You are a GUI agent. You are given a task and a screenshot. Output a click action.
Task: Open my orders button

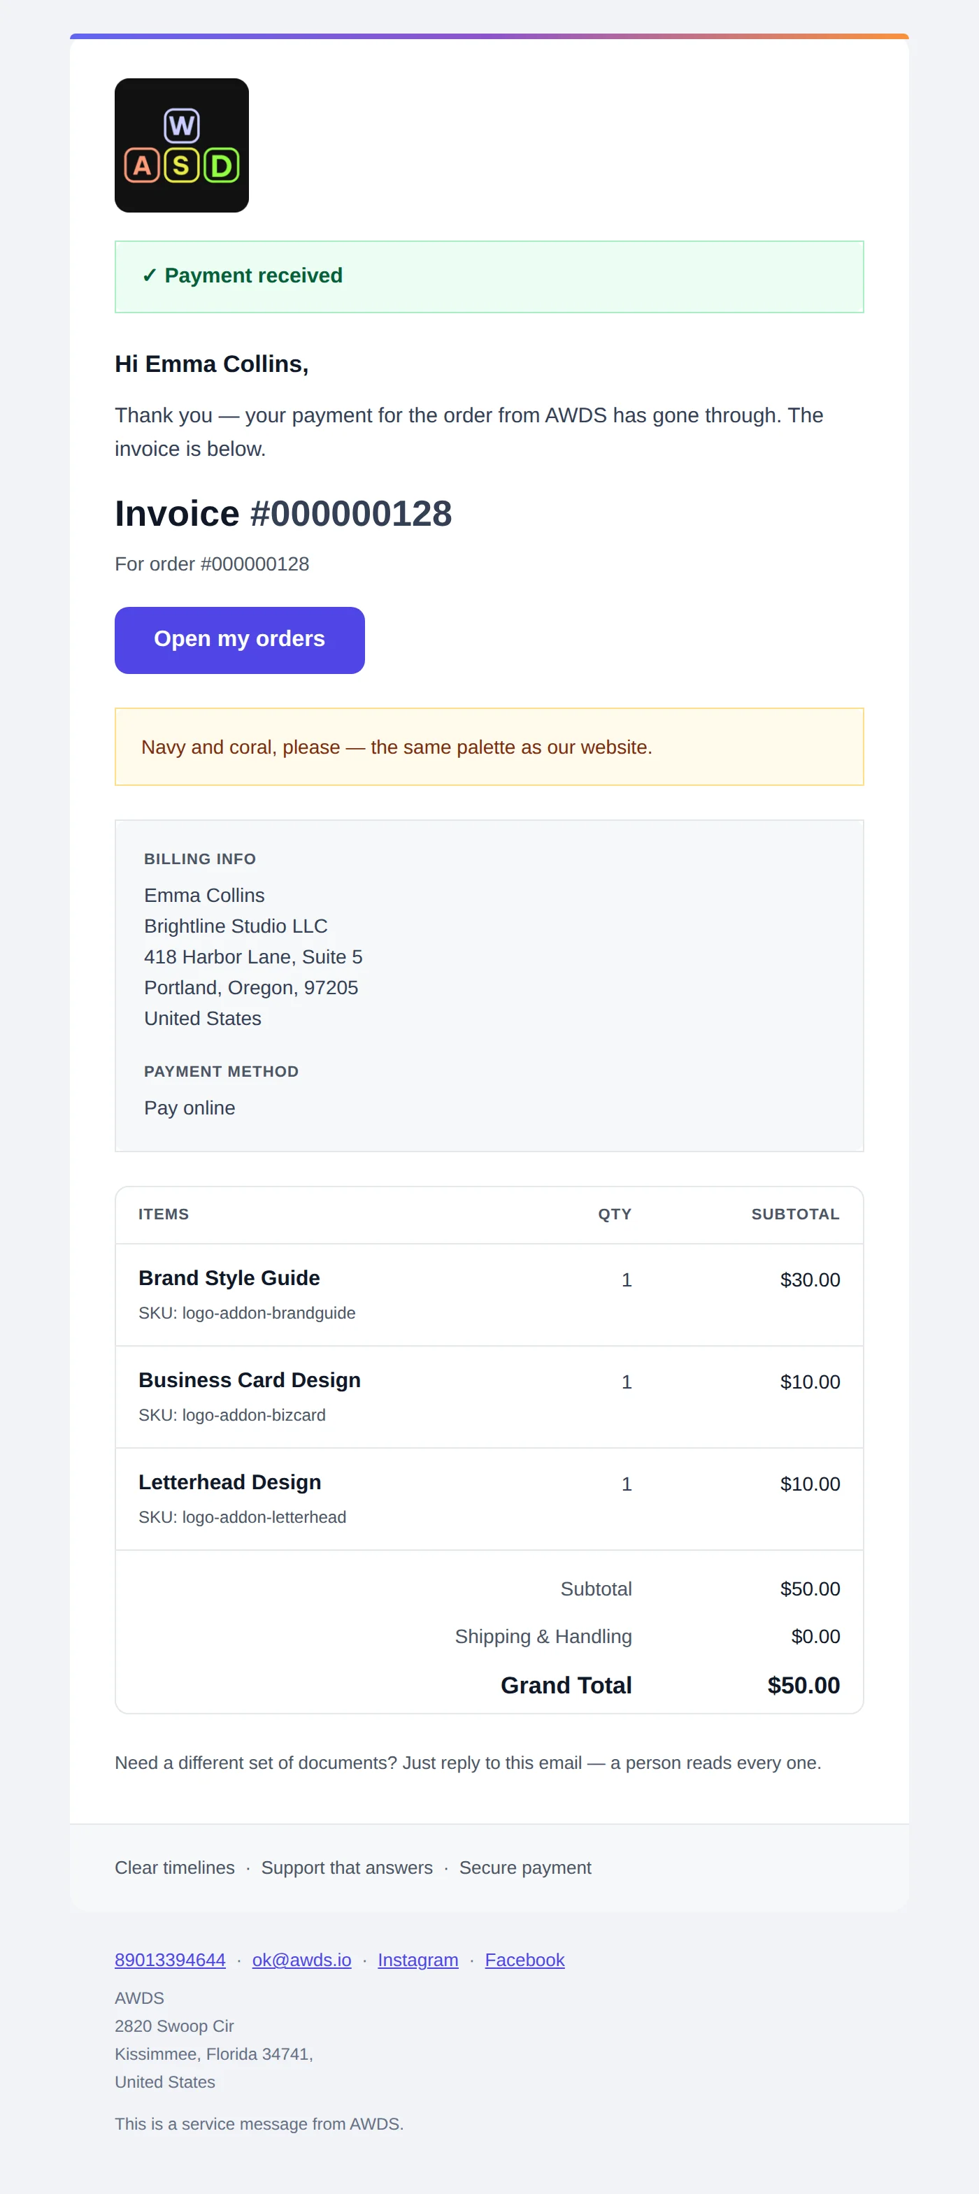point(239,640)
